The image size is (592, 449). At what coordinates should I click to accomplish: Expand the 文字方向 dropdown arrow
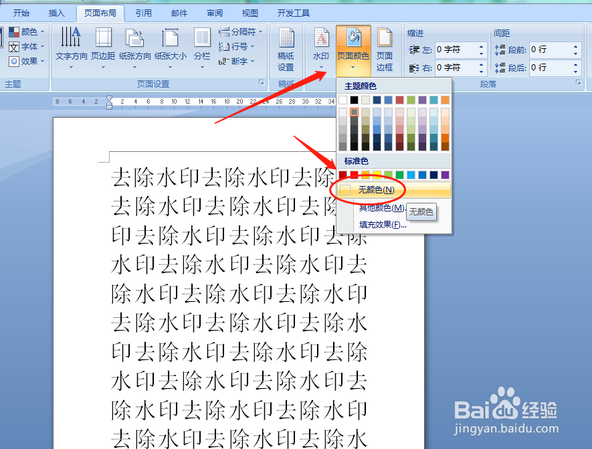coord(71,68)
